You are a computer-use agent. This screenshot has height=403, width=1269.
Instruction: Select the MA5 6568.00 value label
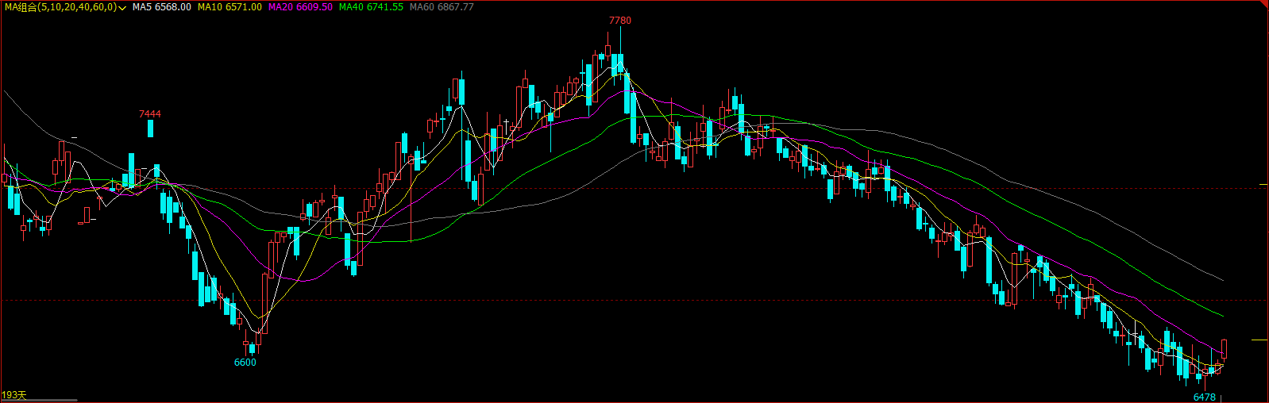[x=161, y=7]
